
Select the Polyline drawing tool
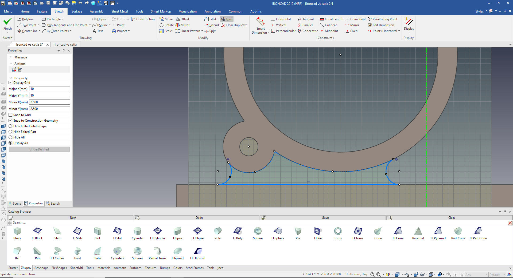[x=25, y=19]
